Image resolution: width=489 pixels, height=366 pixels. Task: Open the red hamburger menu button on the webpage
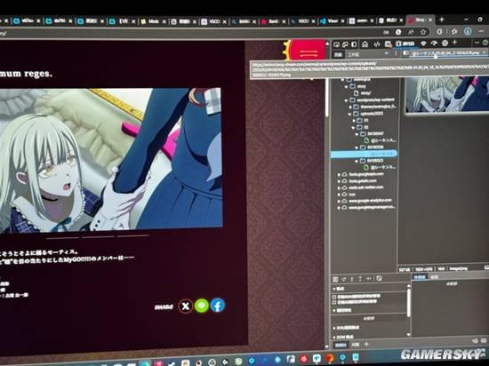(308, 51)
